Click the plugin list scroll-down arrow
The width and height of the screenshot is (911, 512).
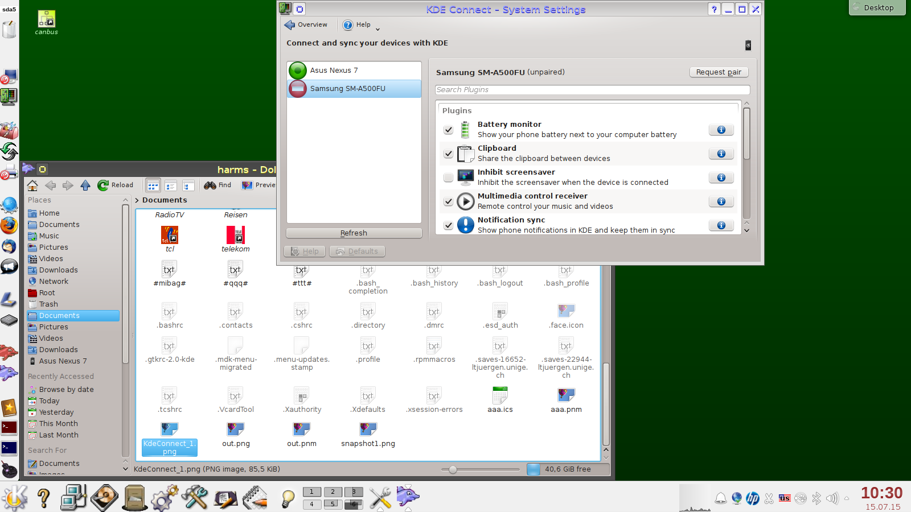click(746, 230)
